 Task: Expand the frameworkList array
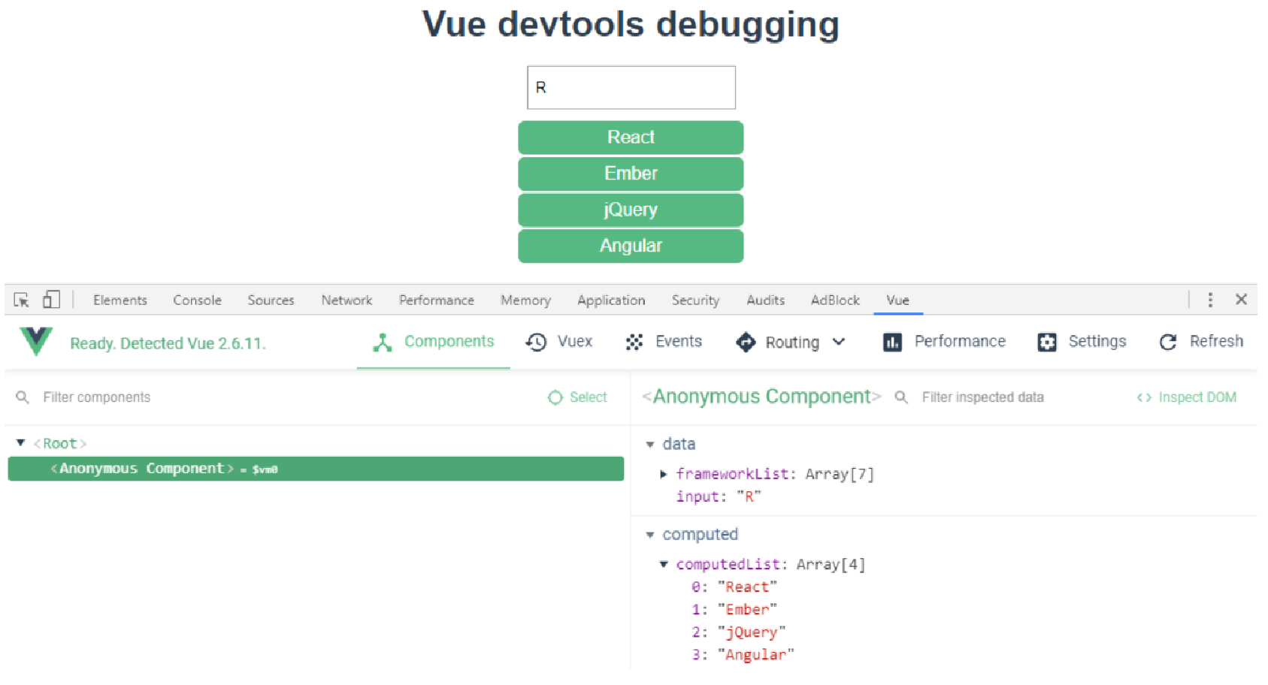click(x=663, y=474)
